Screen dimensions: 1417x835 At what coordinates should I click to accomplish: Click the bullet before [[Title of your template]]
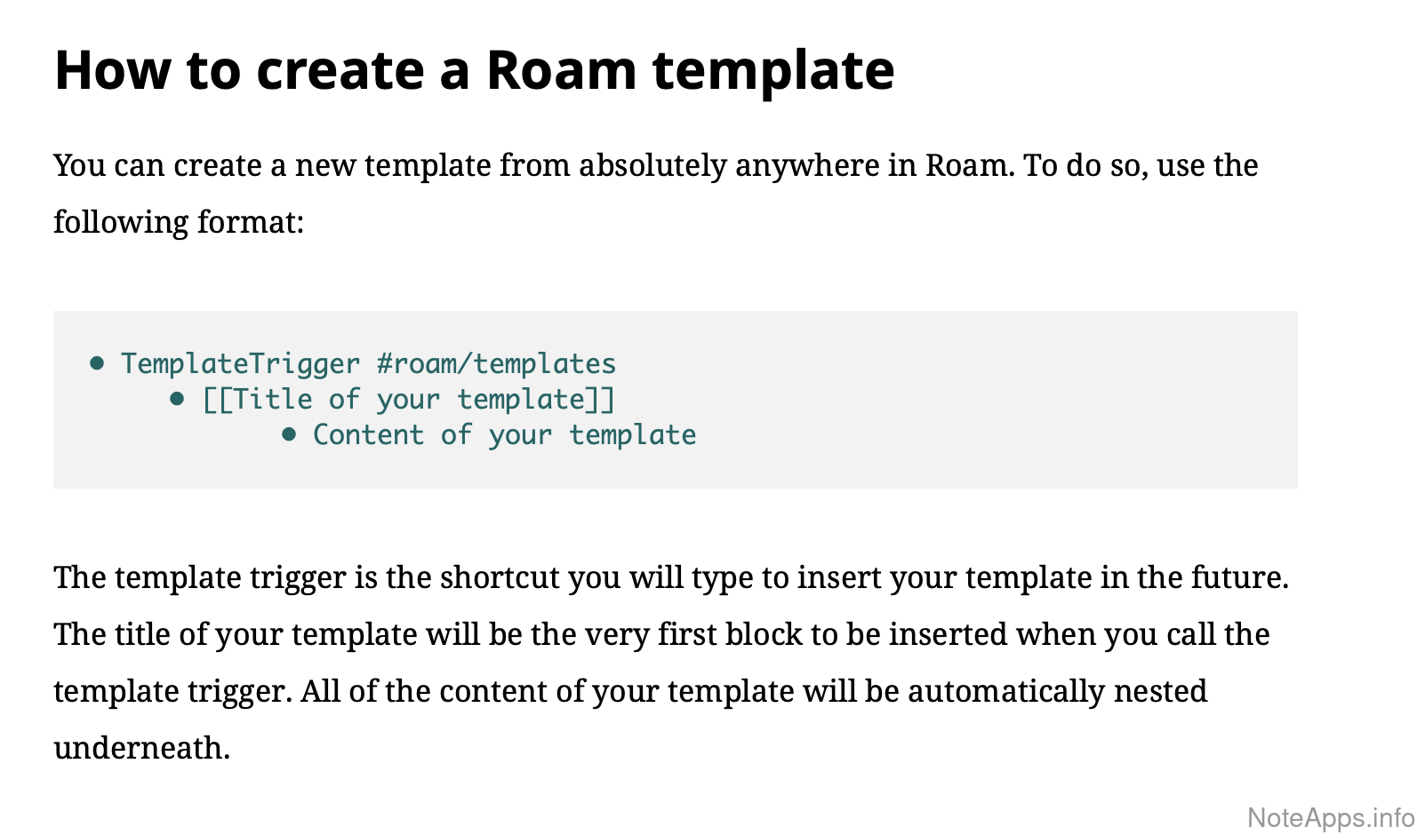click(177, 399)
